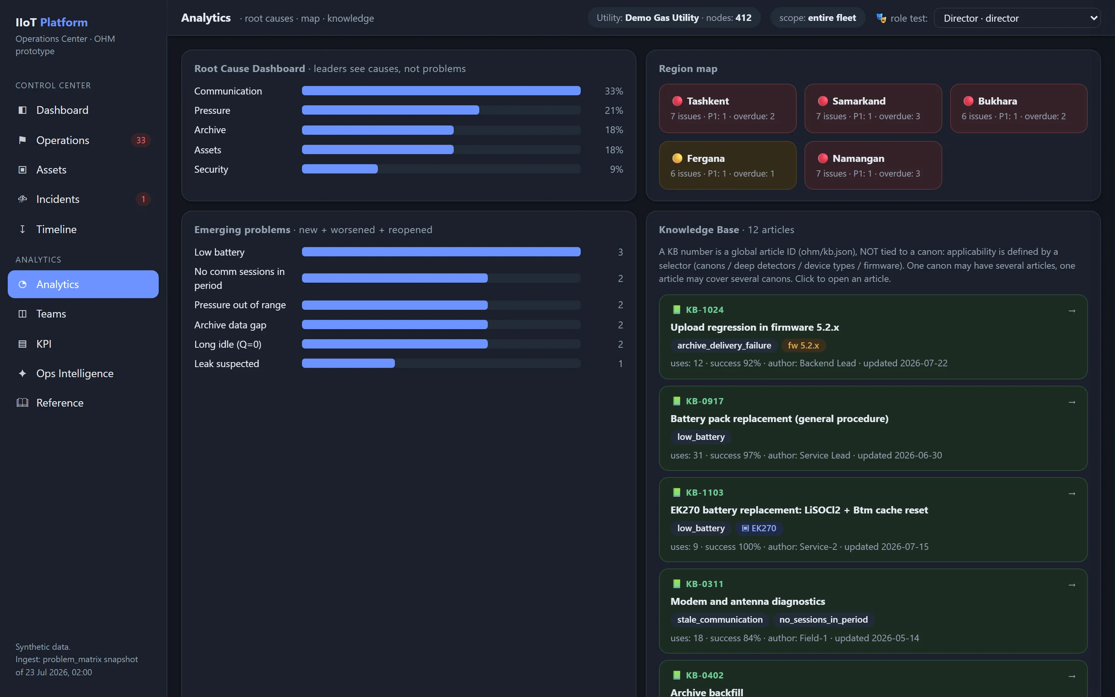Open the Incidents page
The width and height of the screenshot is (1115, 697).
tap(83, 199)
